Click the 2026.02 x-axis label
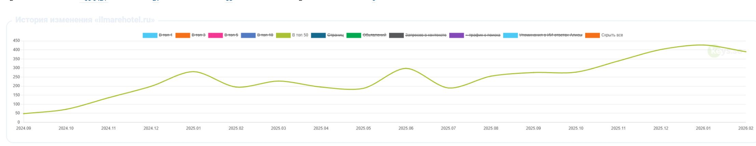Image resolution: width=756 pixels, height=146 pixels. point(746,128)
